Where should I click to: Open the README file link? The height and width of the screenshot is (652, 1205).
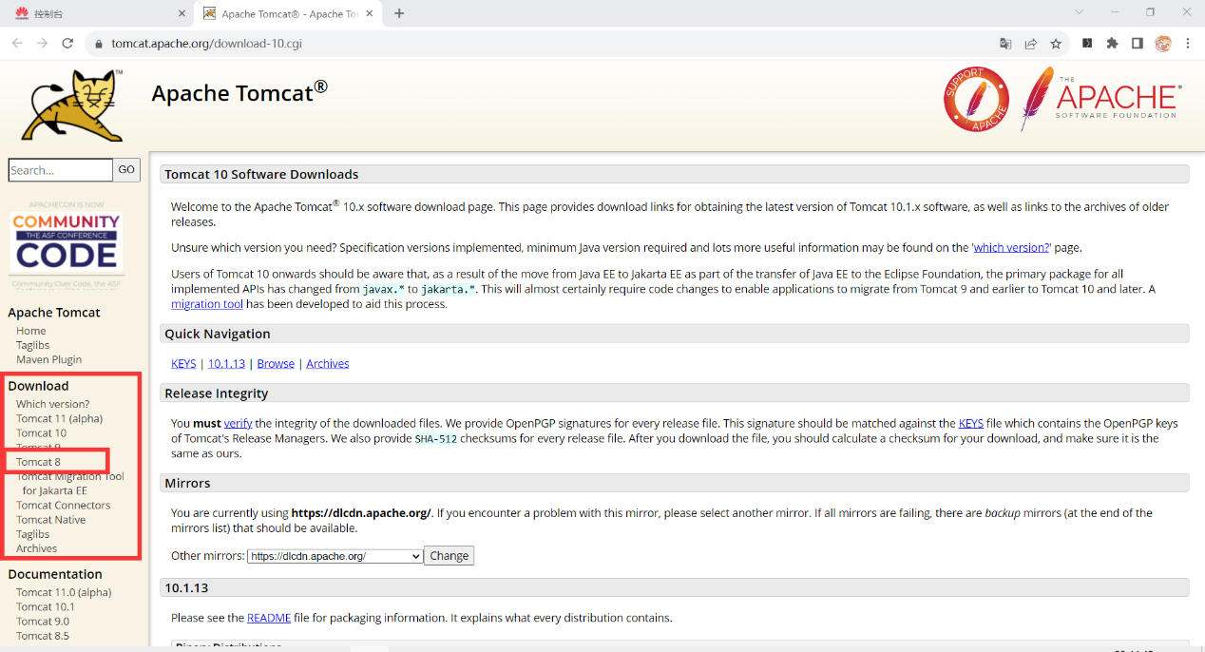pos(269,618)
